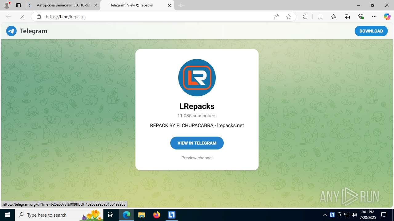Close the Telegram View @lrepacks tab
394x221 pixels.
point(169,5)
